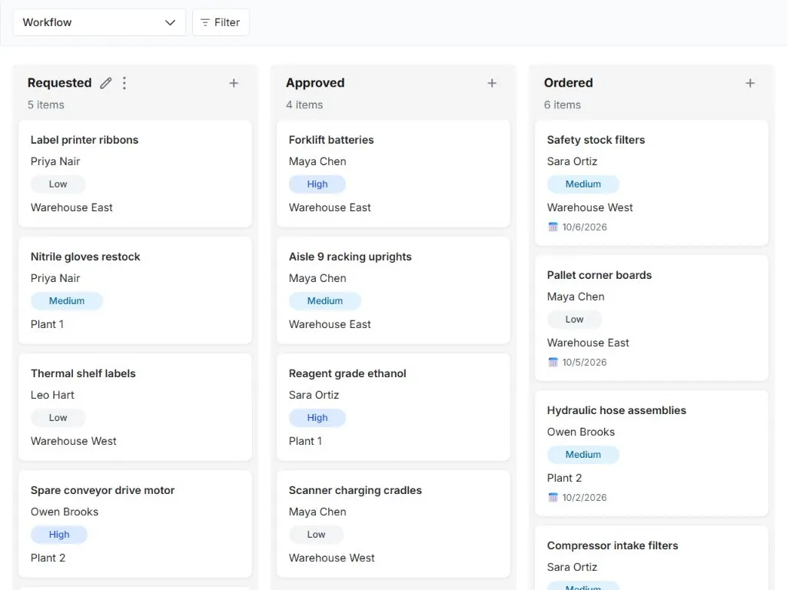Click the Low badge on Label printer ribbons
Image resolution: width=787 pixels, height=590 pixels.
(x=58, y=184)
